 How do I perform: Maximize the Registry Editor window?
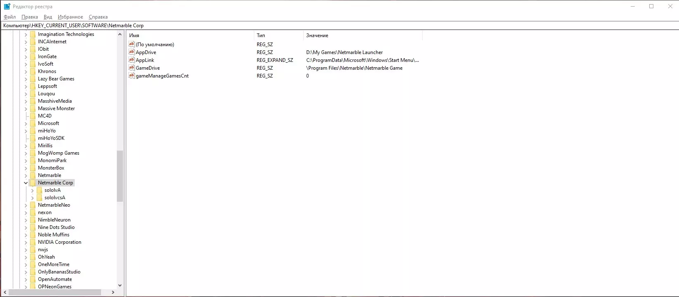(x=651, y=6)
